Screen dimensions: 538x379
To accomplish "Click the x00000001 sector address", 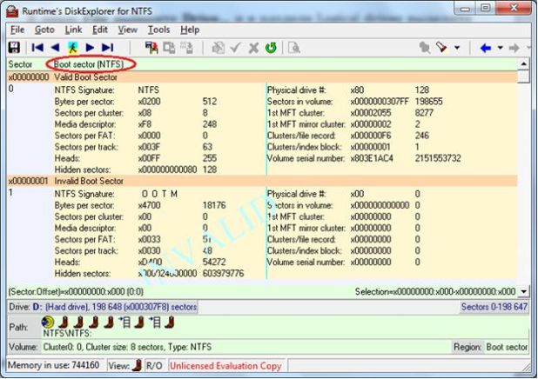I will pyautogui.click(x=28, y=181).
